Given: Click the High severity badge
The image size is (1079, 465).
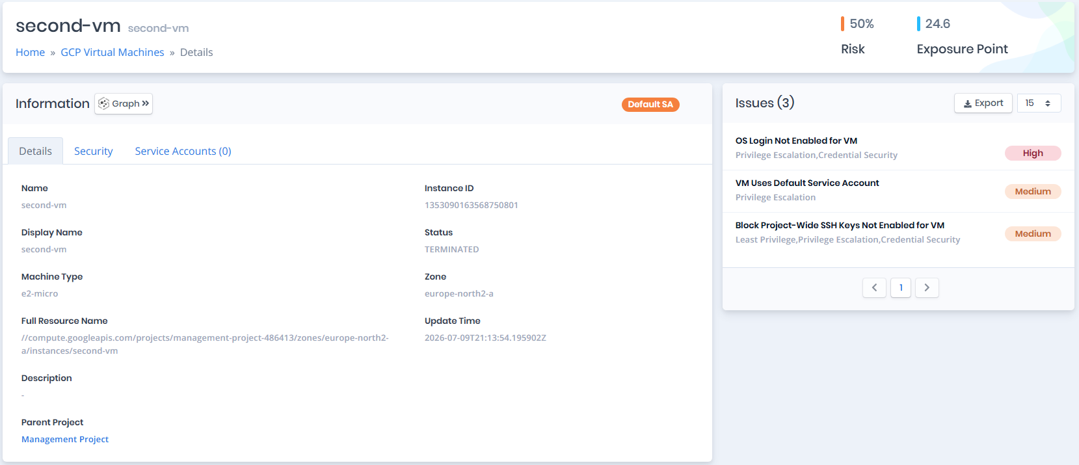Looking at the screenshot, I should coord(1033,153).
